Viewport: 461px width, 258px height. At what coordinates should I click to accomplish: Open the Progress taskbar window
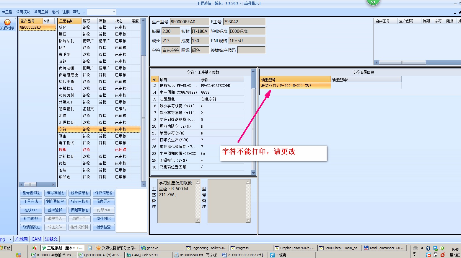click(251, 248)
